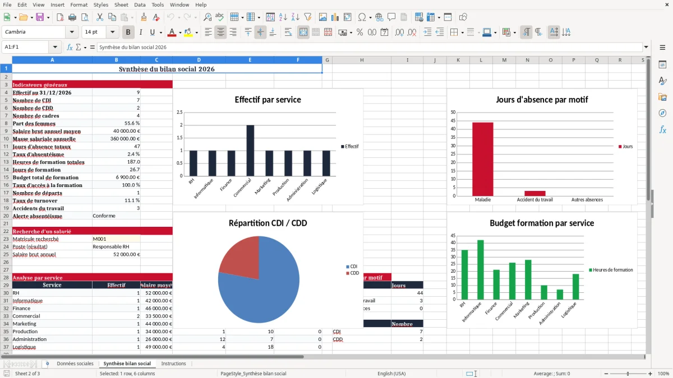Export directly as PDF icon
The image size is (673, 378).
[x=60, y=17]
